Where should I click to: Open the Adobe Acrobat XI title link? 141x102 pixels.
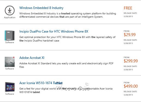(x=32, y=58)
